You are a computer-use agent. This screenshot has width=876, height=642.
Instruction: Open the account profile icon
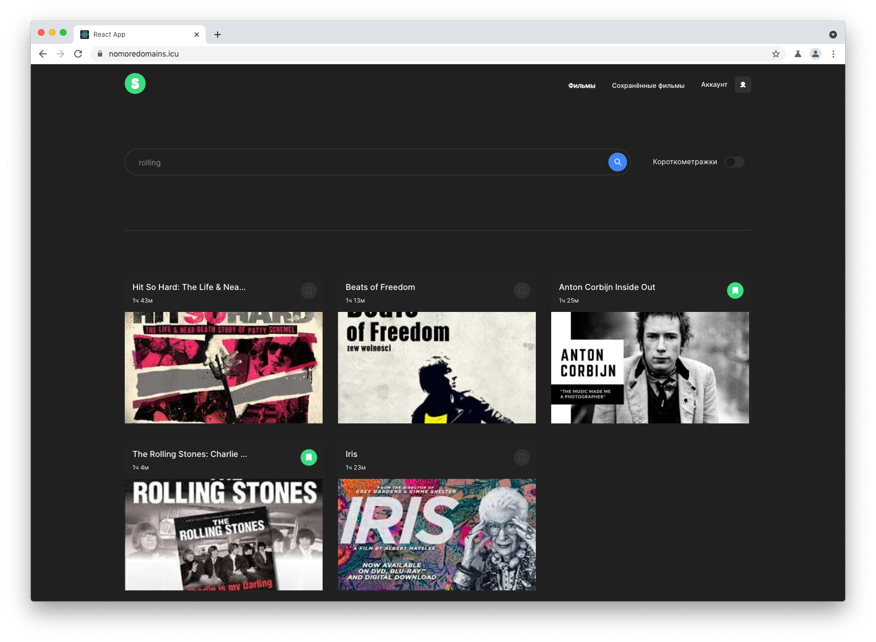pyautogui.click(x=743, y=85)
